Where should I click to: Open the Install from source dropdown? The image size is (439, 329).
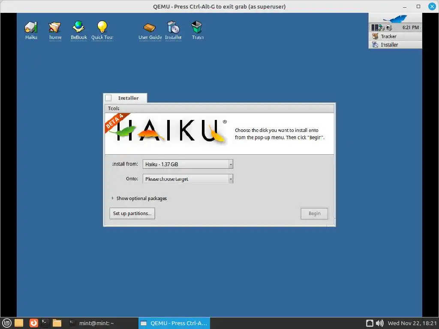(188, 164)
